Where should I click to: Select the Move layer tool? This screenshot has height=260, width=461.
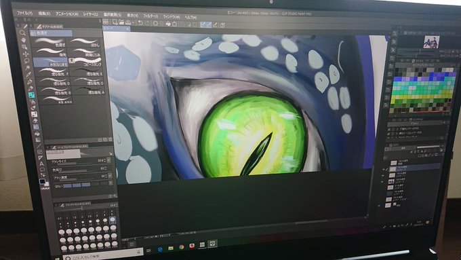tap(25, 54)
